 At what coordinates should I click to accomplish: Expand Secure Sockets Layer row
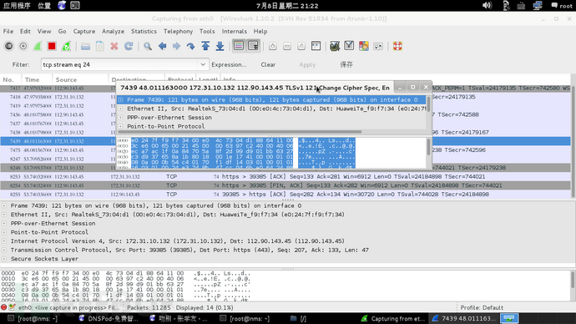pyautogui.click(x=4, y=259)
